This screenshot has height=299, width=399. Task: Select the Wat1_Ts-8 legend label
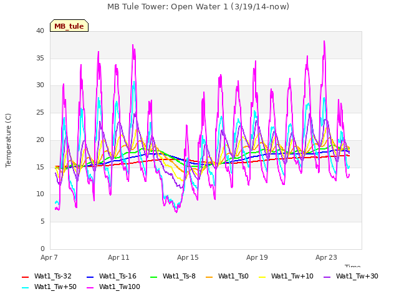(179, 277)
